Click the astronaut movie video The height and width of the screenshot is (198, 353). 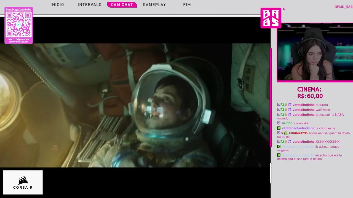click(135, 105)
